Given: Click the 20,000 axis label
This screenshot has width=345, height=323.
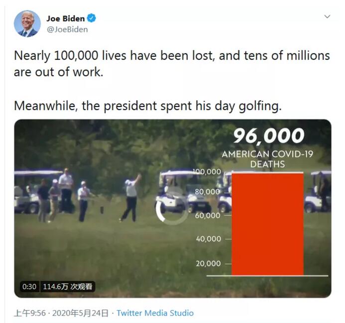Looking at the screenshot, I should pos(208,263).
